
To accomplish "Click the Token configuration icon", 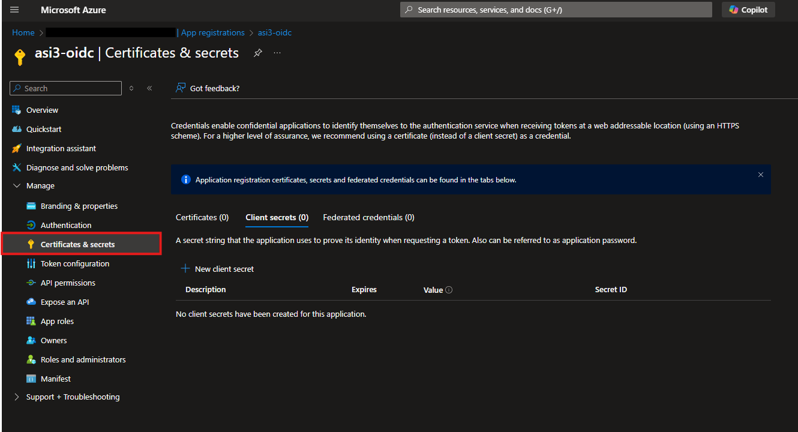I will 31,263.
